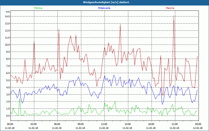Screen dimensions: 209x131
Task: Click the '12:00' time axis label
Action: tap(104, 124)
